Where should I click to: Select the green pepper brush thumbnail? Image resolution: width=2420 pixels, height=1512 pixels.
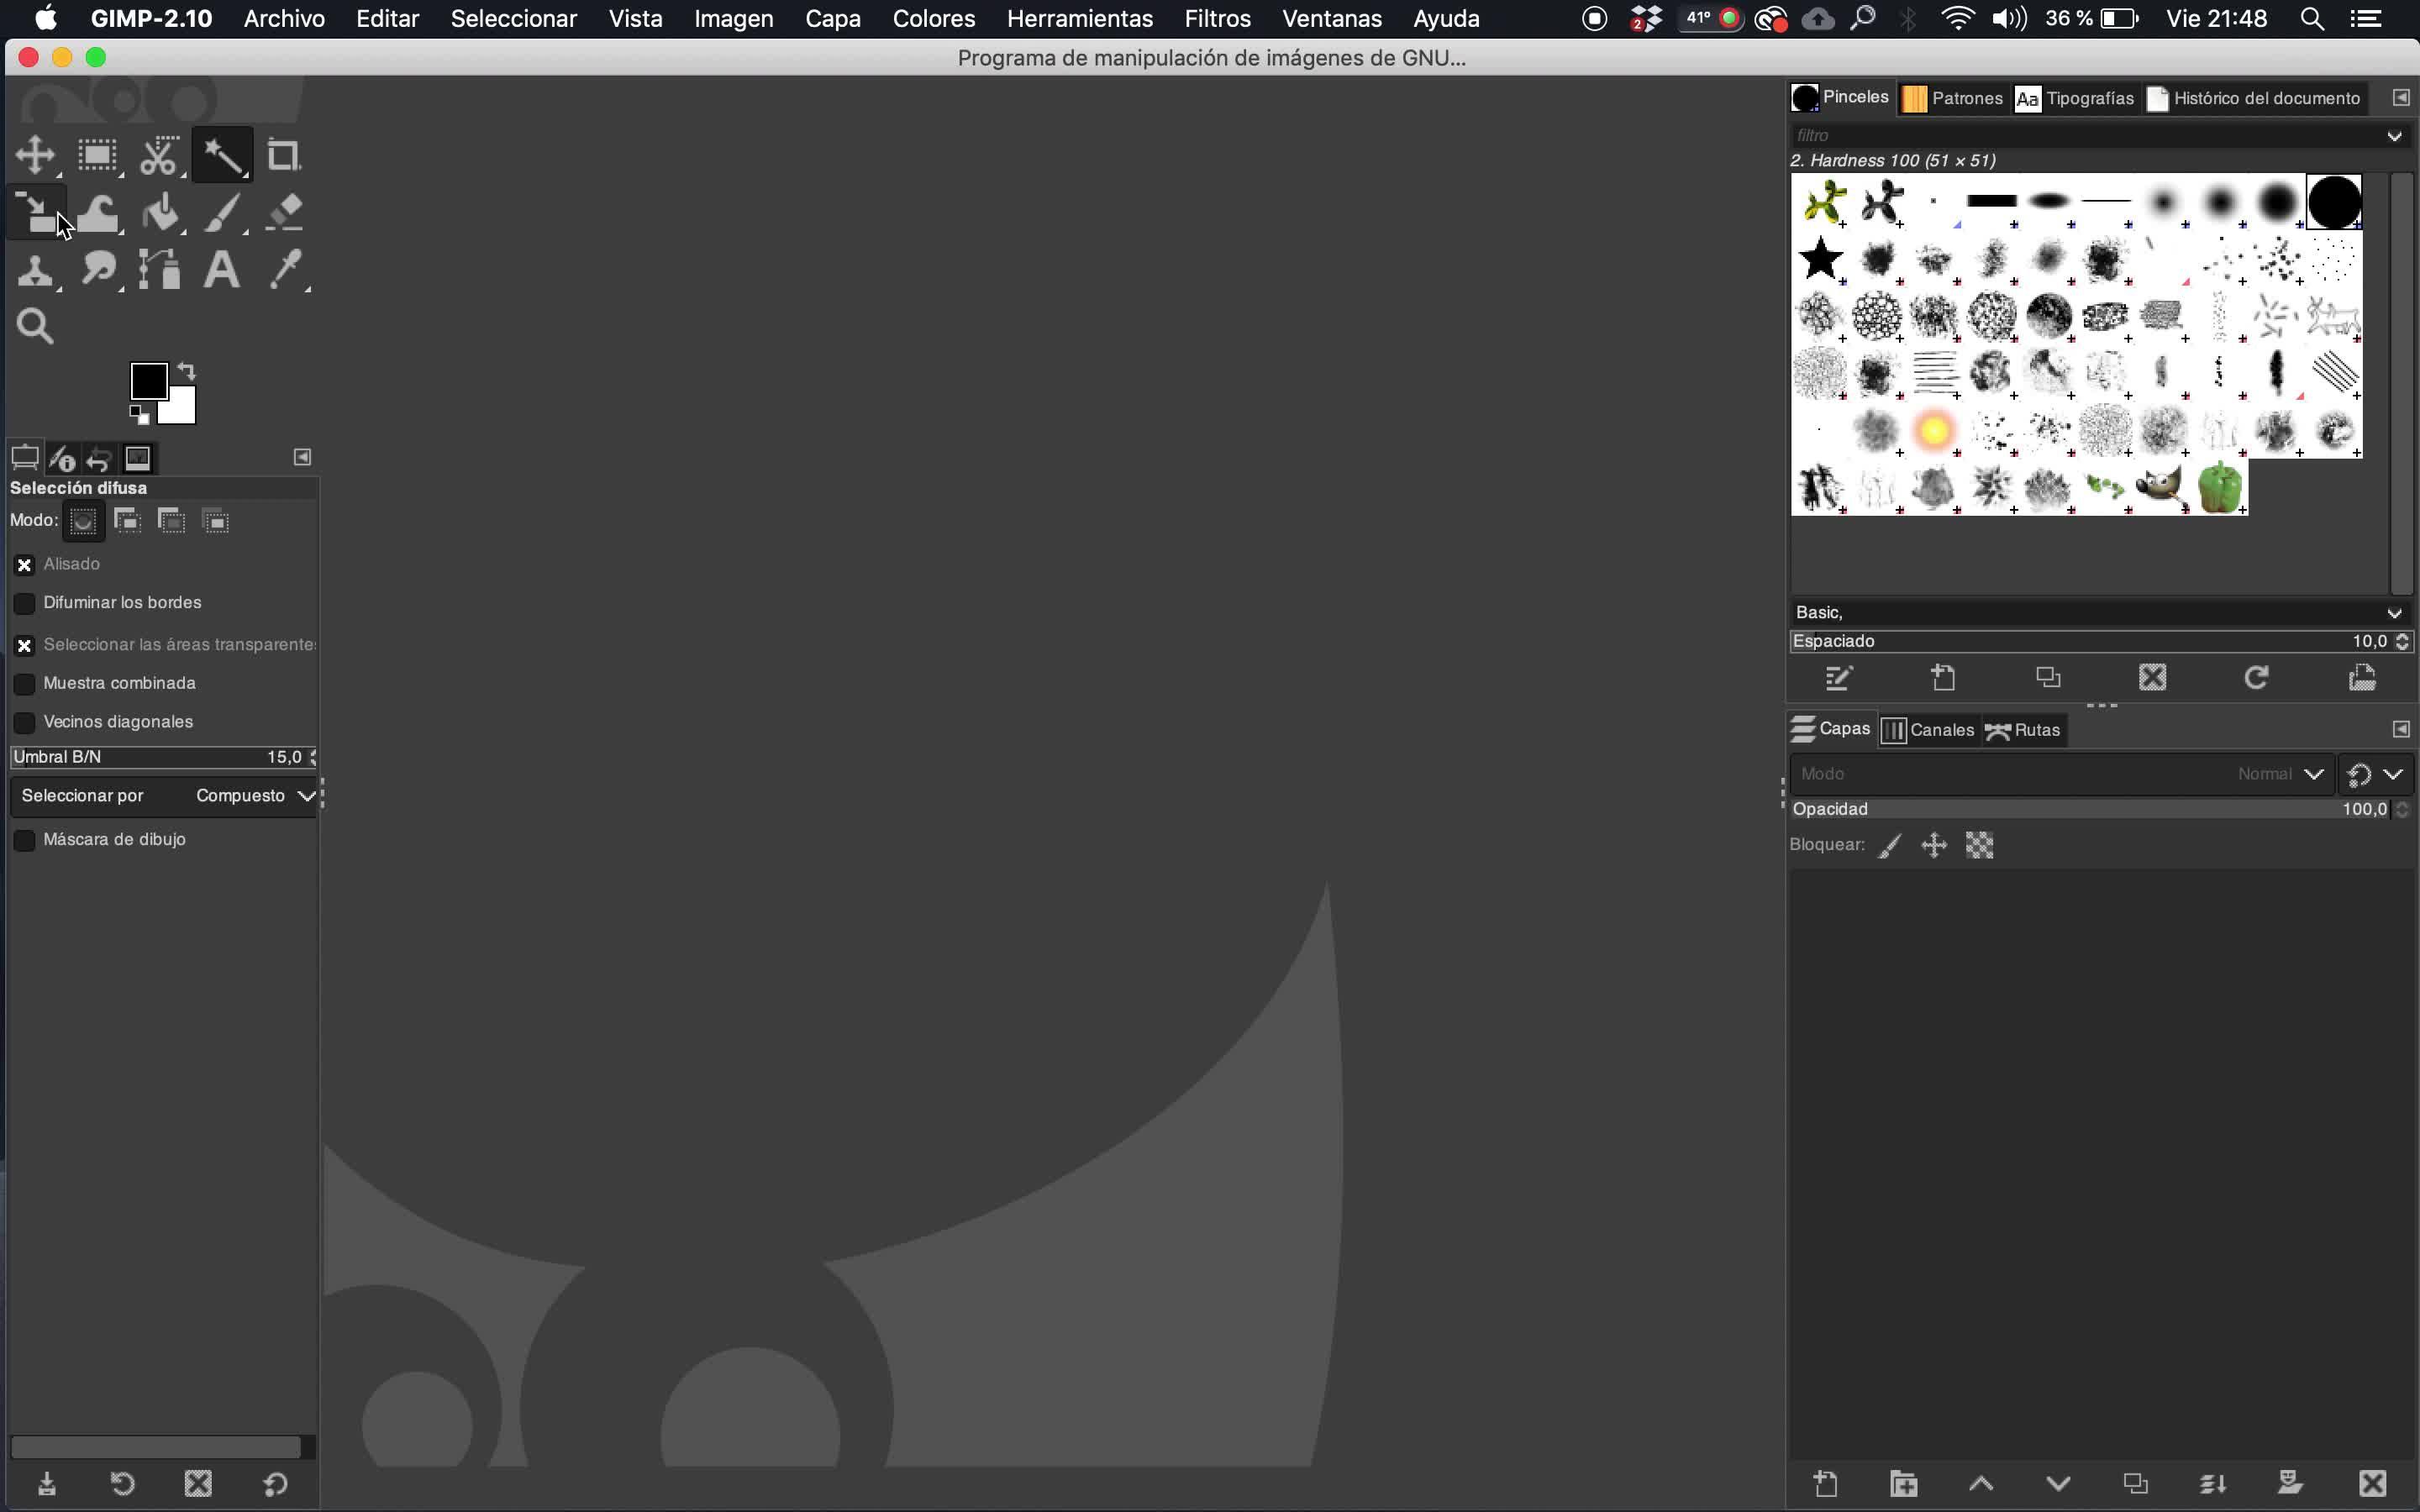(2220, 488)
